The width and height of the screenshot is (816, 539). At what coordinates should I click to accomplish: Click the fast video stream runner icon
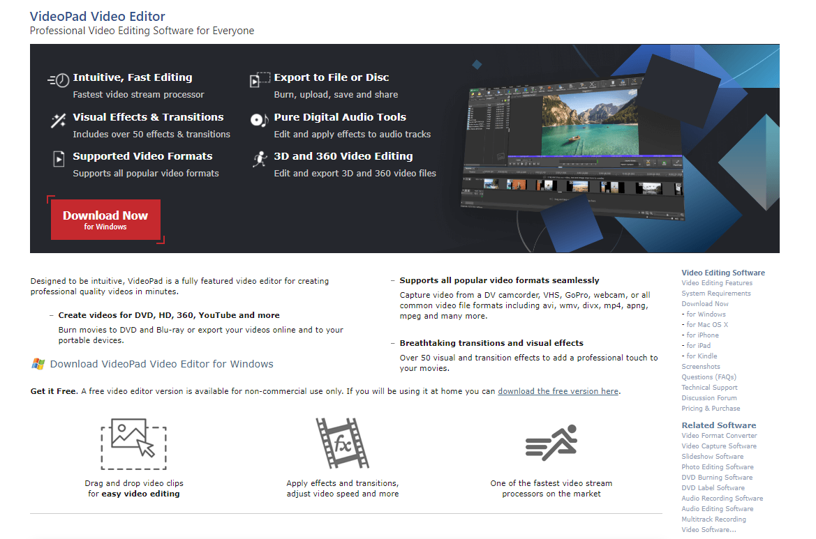tap(551, 443)
